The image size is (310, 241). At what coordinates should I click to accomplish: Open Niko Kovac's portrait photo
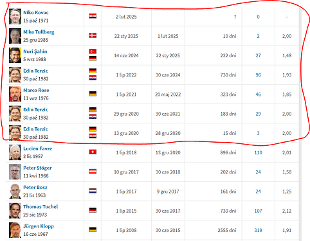click(x=15, y=17)
